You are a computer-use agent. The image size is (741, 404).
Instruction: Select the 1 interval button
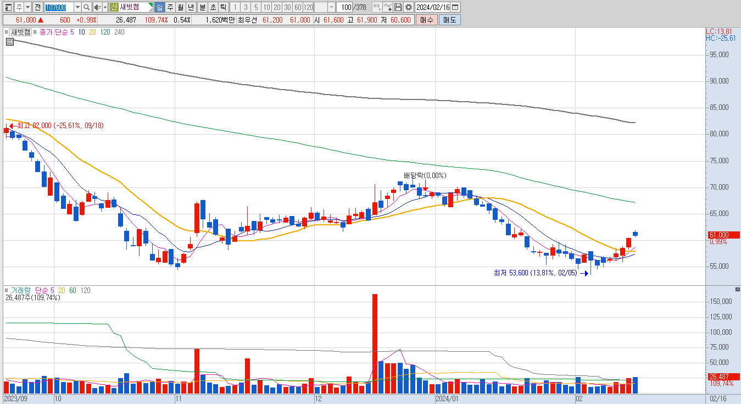[x=235, y=7]
